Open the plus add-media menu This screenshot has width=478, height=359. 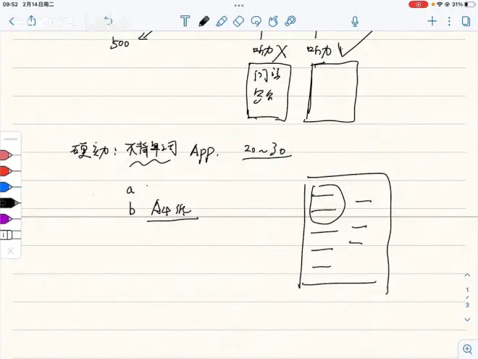[x=432, y=21]
